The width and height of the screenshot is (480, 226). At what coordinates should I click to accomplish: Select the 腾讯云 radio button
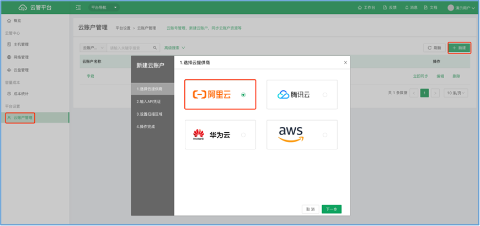[325, 95]
